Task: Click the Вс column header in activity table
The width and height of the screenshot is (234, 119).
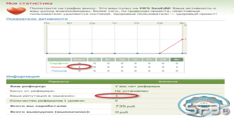Action: click(x=177, y=59)
